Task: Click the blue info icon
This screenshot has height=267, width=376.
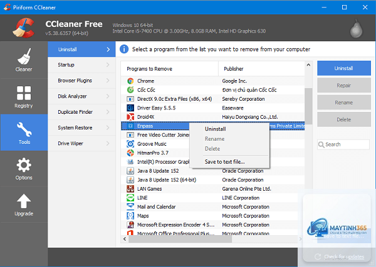Action: [x=124, y=49]
